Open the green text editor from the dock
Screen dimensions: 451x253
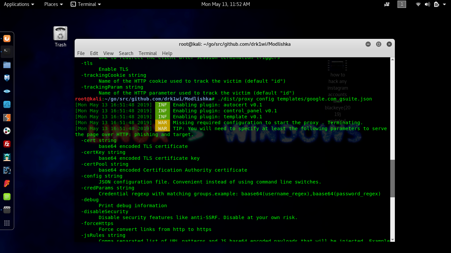pyautogui.click(x=7, y=197)
